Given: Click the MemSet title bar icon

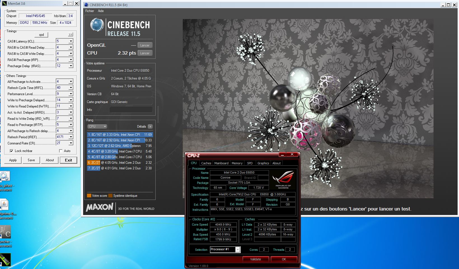Looking at the screenshot, I should click(4, 3).
